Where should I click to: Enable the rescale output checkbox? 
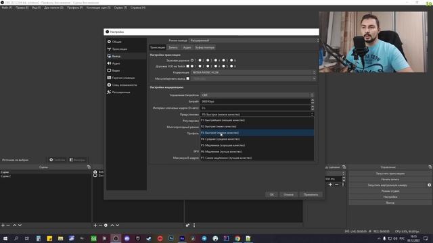click(188, 78)
